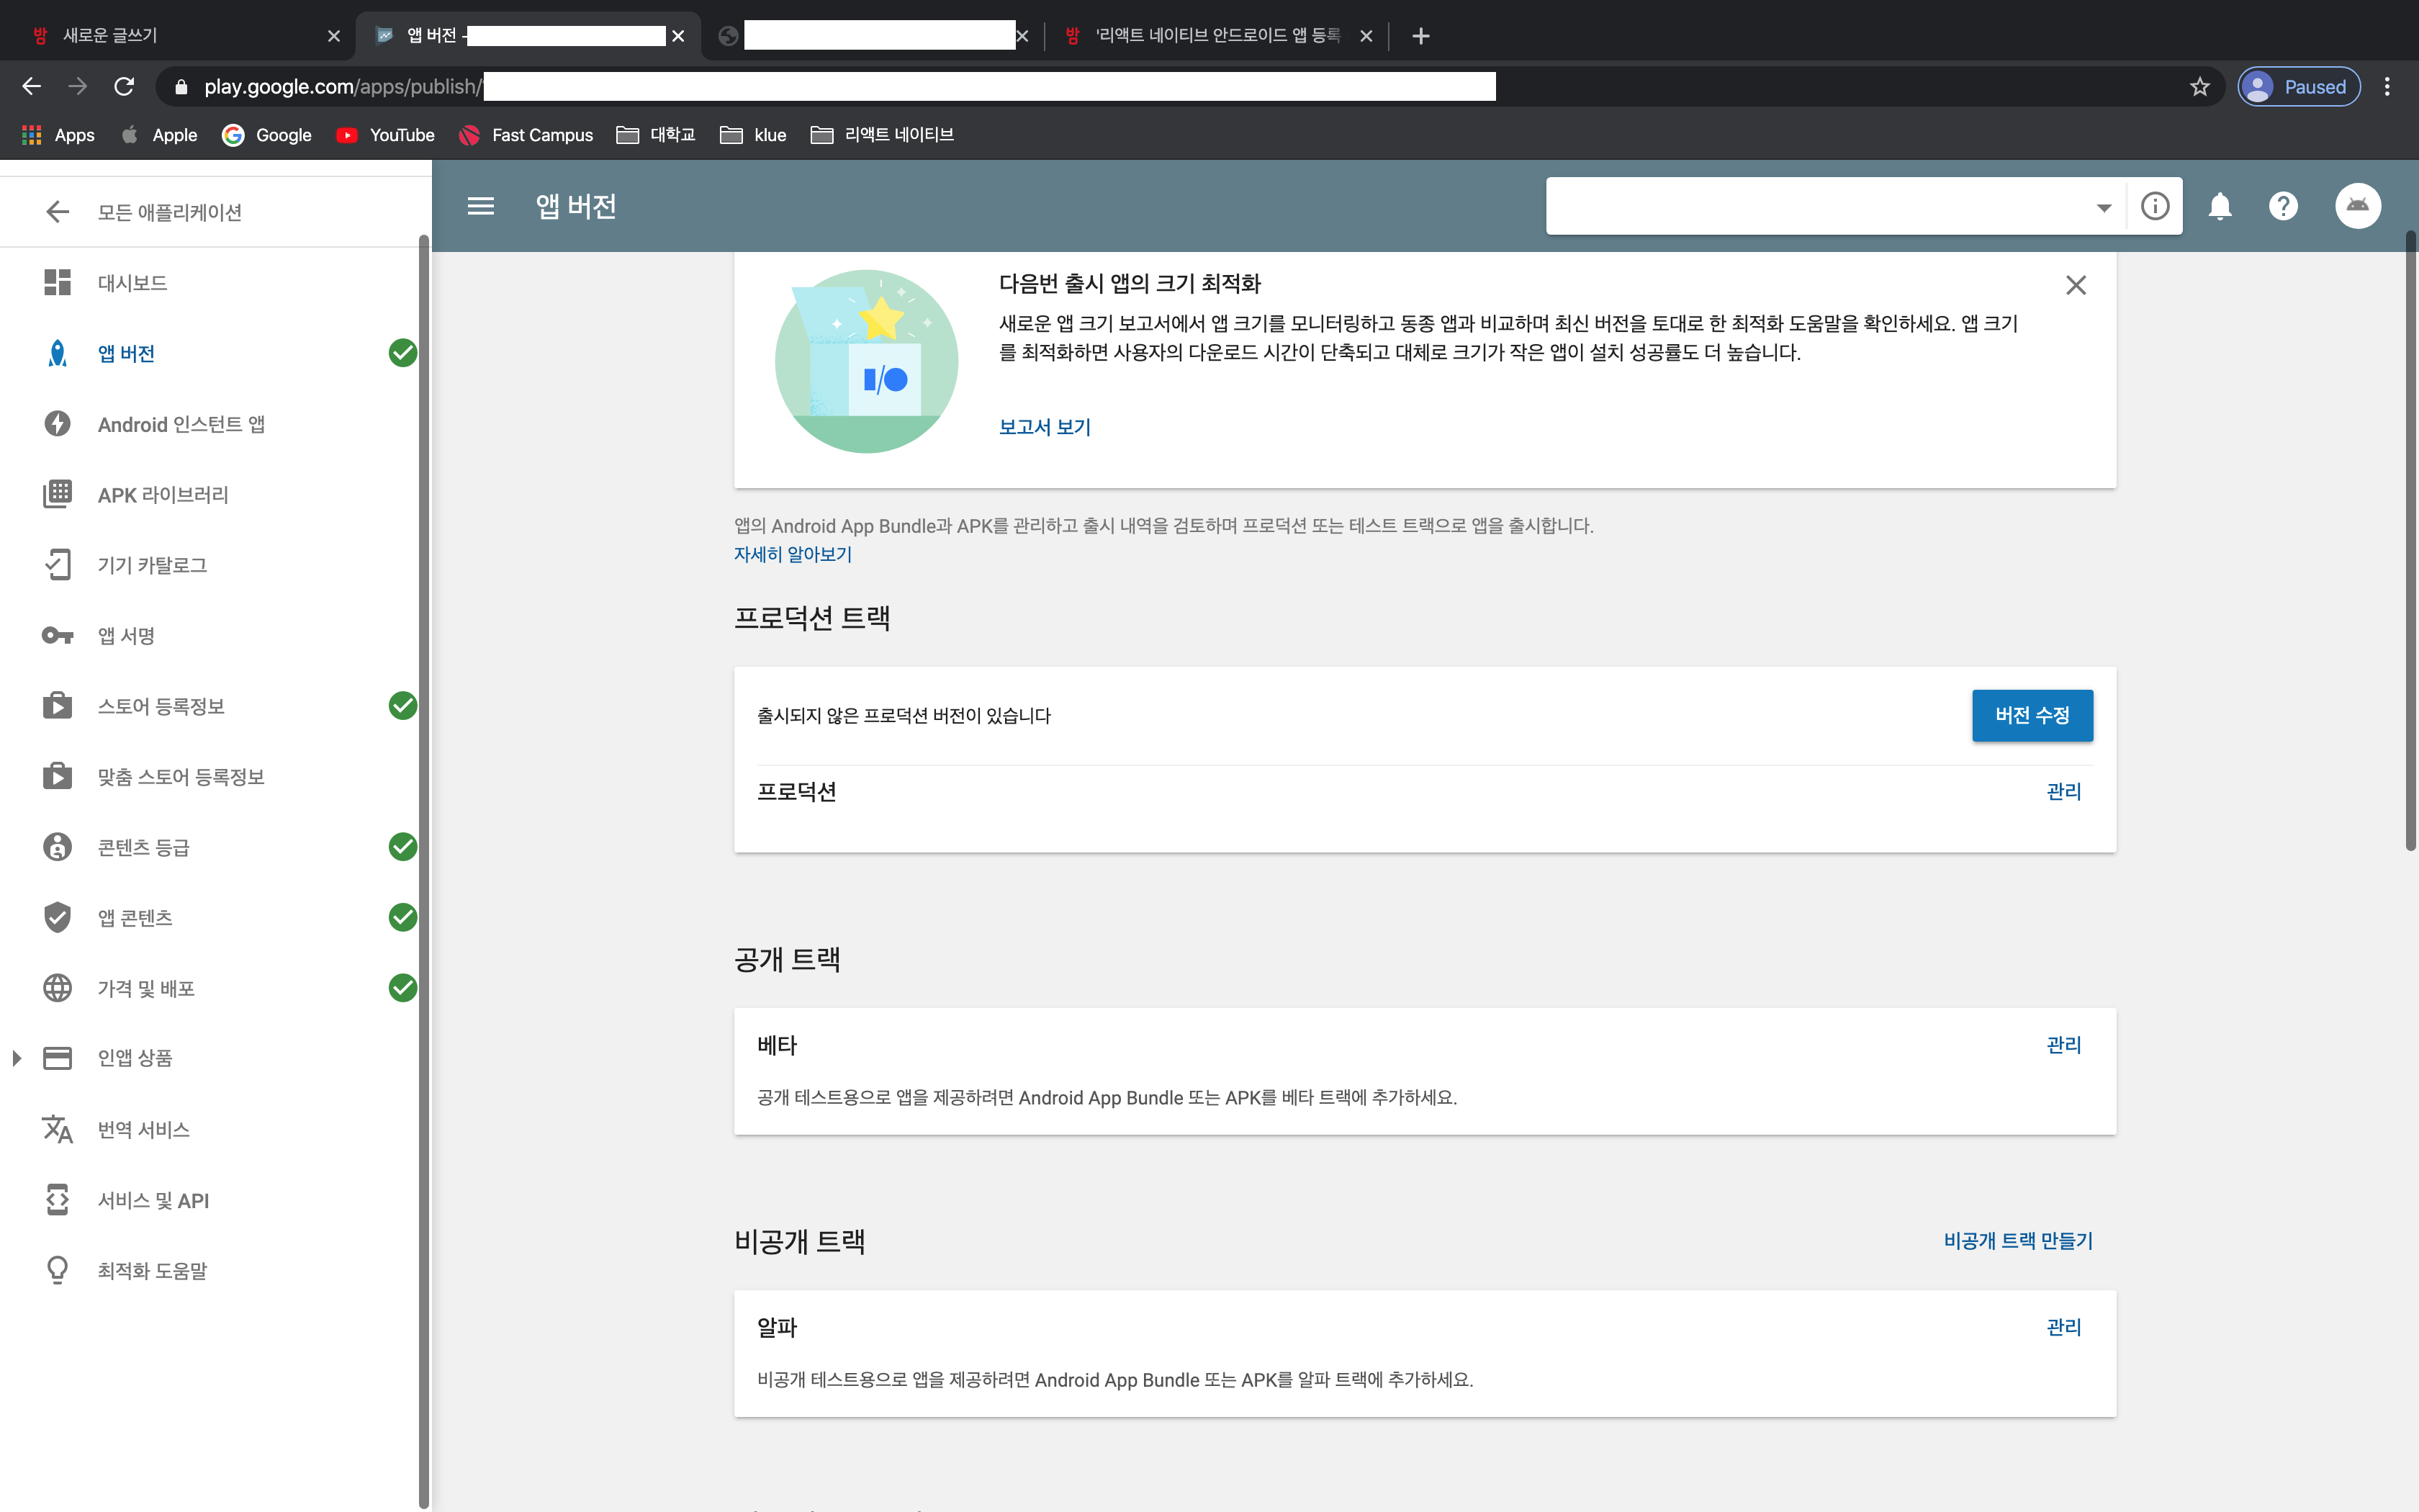Click green checkmark beside 스토어 등록정보

402,706
